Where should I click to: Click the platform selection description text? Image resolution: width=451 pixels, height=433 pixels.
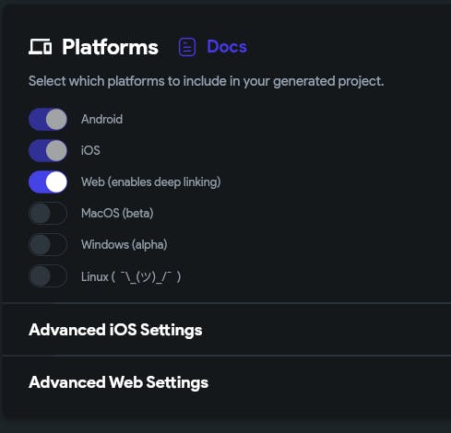click(x=206, y=81)
